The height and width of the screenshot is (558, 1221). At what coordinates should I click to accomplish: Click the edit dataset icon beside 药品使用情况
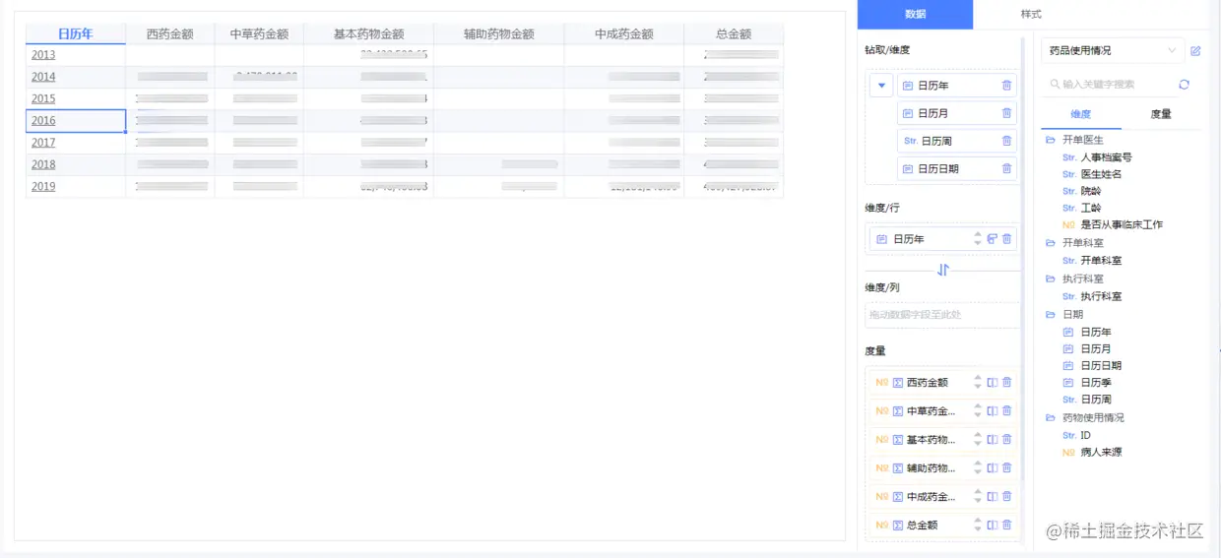pyautogui.click(x=1195, y=50)
